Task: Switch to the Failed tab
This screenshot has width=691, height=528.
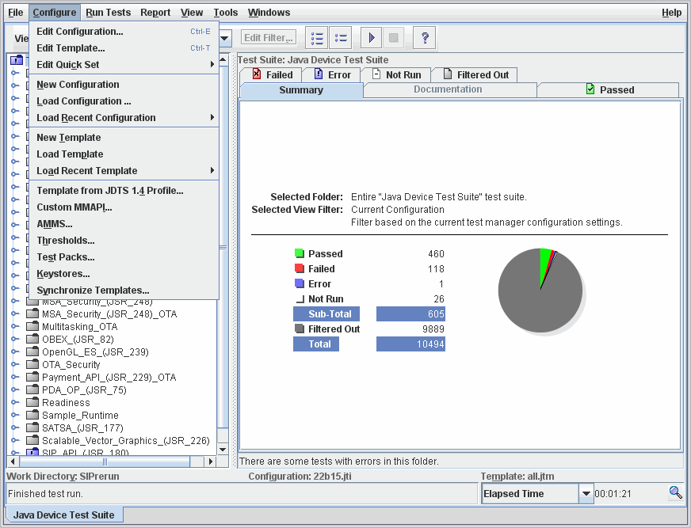Action: coord(272,75)
